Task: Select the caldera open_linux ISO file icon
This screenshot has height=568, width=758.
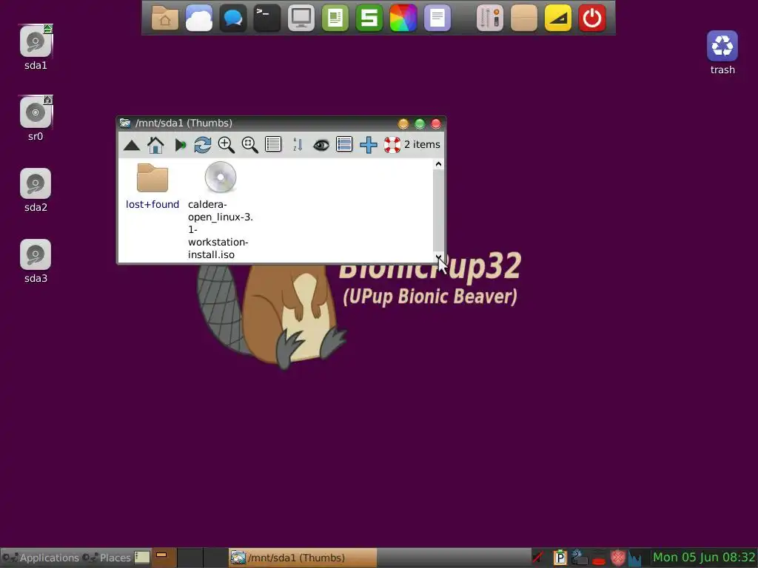Action: coord(221,177)
